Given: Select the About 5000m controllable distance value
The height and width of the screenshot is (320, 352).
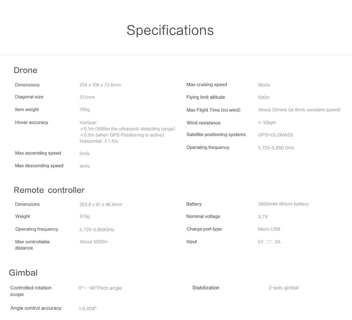Looking at the screenshot, I should click(x=94, y=242).
